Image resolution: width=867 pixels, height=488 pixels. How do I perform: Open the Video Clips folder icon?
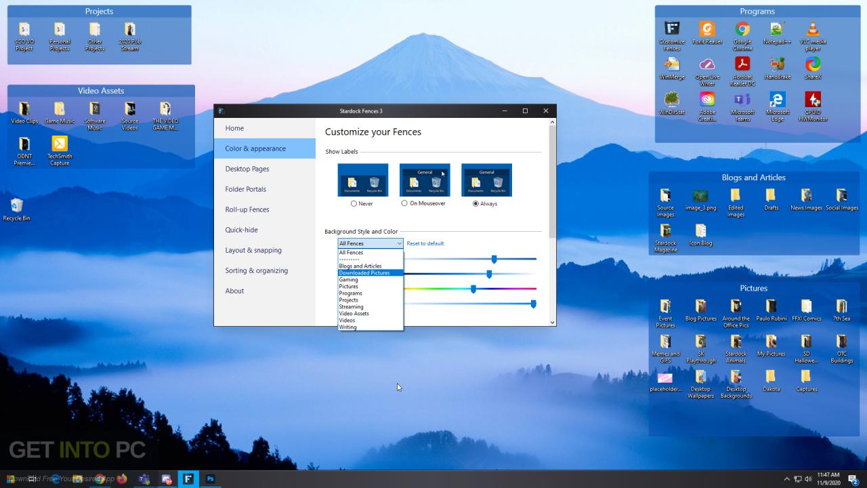point(24,109)
